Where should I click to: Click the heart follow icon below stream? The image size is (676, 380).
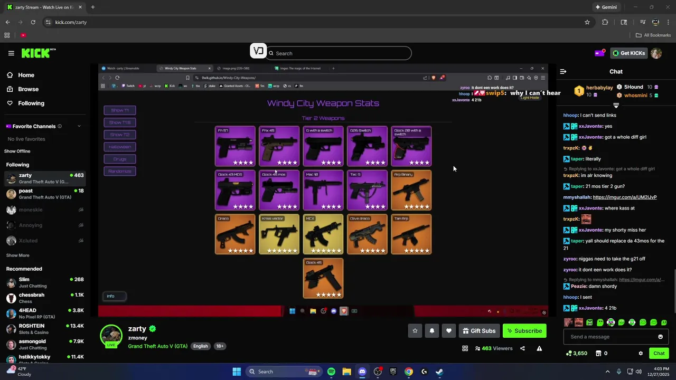(x=449, y=331)
